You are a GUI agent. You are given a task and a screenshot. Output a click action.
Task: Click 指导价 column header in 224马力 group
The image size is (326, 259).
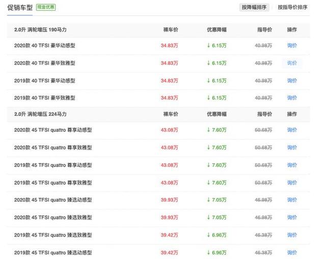[x=265, y=114]
